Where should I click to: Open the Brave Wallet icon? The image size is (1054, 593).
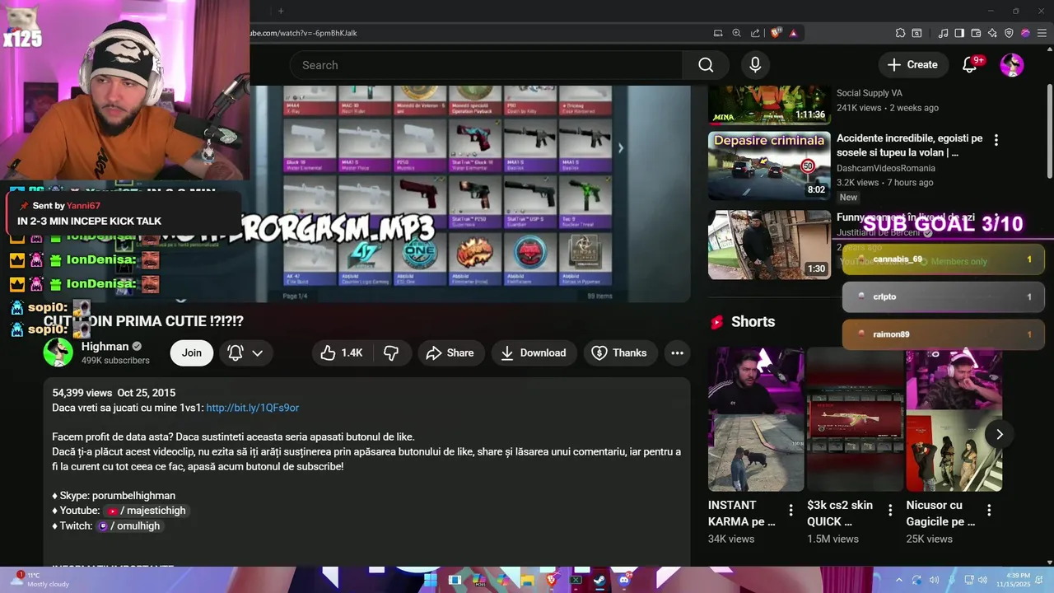point(976,33)
